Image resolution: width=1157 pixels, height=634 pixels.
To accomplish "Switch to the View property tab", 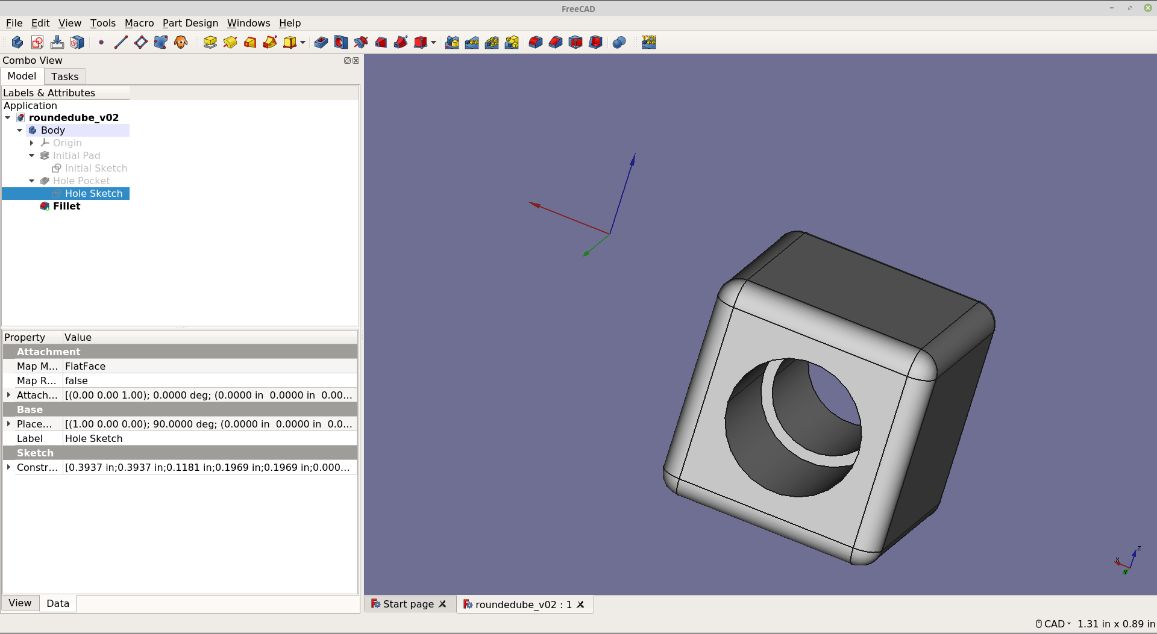I will pyautogui.click(x=20, y=603).
